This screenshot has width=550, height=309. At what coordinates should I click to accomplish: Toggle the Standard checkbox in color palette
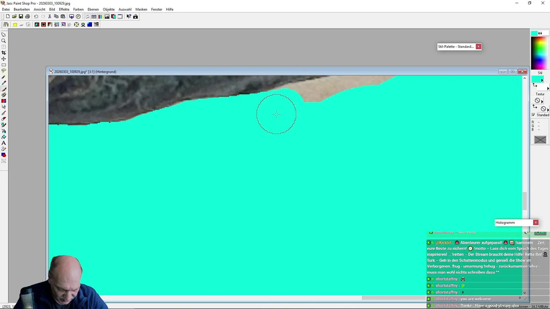click(x=534, y=115)
